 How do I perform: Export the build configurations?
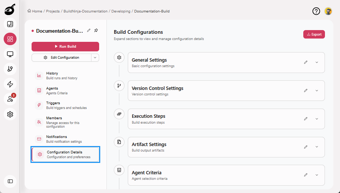[314, 34]
